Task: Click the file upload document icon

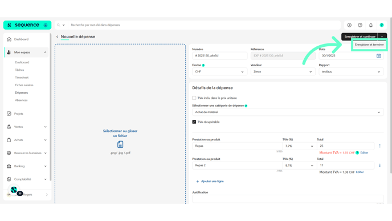Action: pos(120,144)
